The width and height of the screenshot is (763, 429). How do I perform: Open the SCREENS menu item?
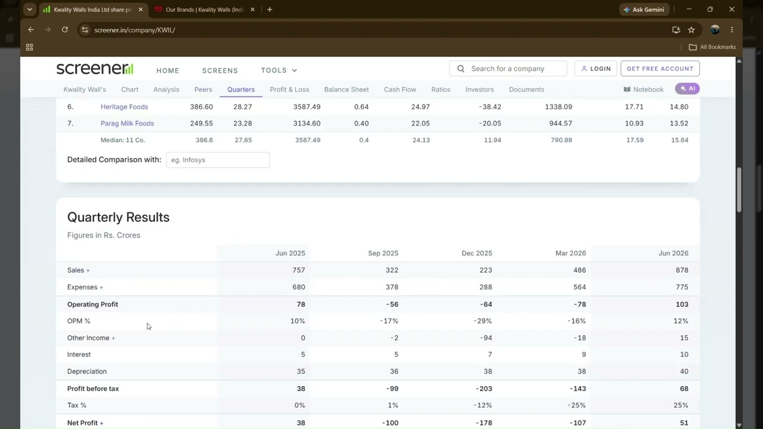(220, 70)
